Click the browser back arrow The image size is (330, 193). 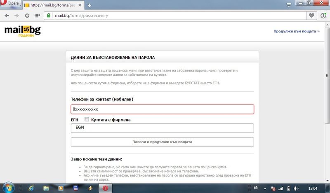(x=7, y=15)
